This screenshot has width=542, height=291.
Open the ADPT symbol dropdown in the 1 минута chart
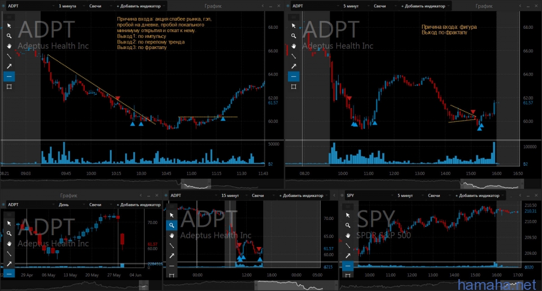click(x=30, y=6)
